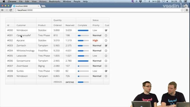This screenshot has height=107, width=190.
Task: Check the checkbox in row #009
Action: point(106,76)
